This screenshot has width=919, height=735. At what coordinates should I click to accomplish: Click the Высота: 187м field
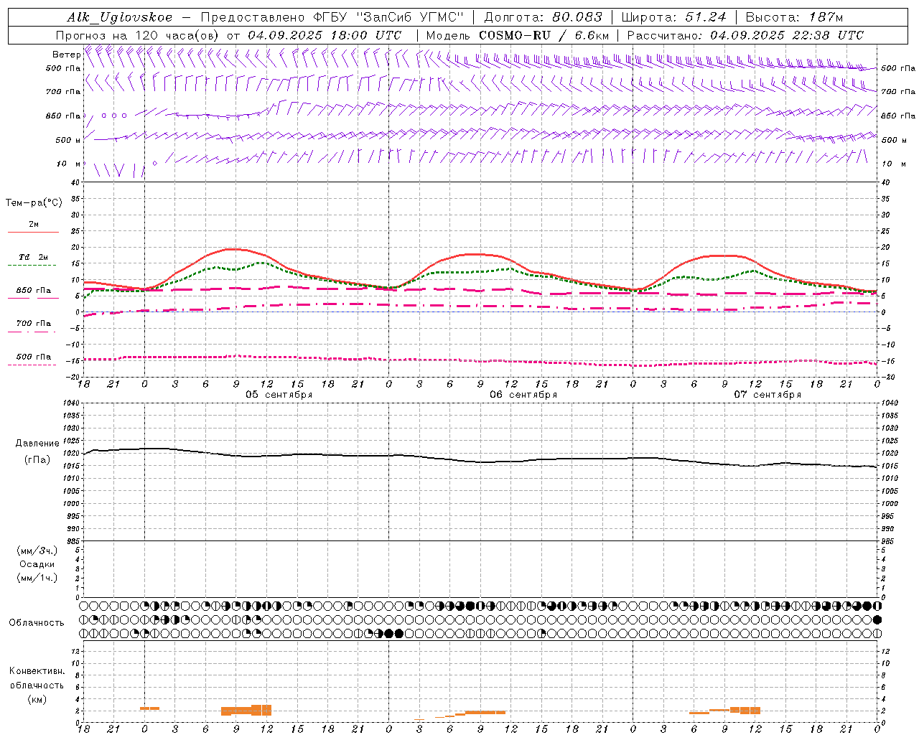click(794, 17)
